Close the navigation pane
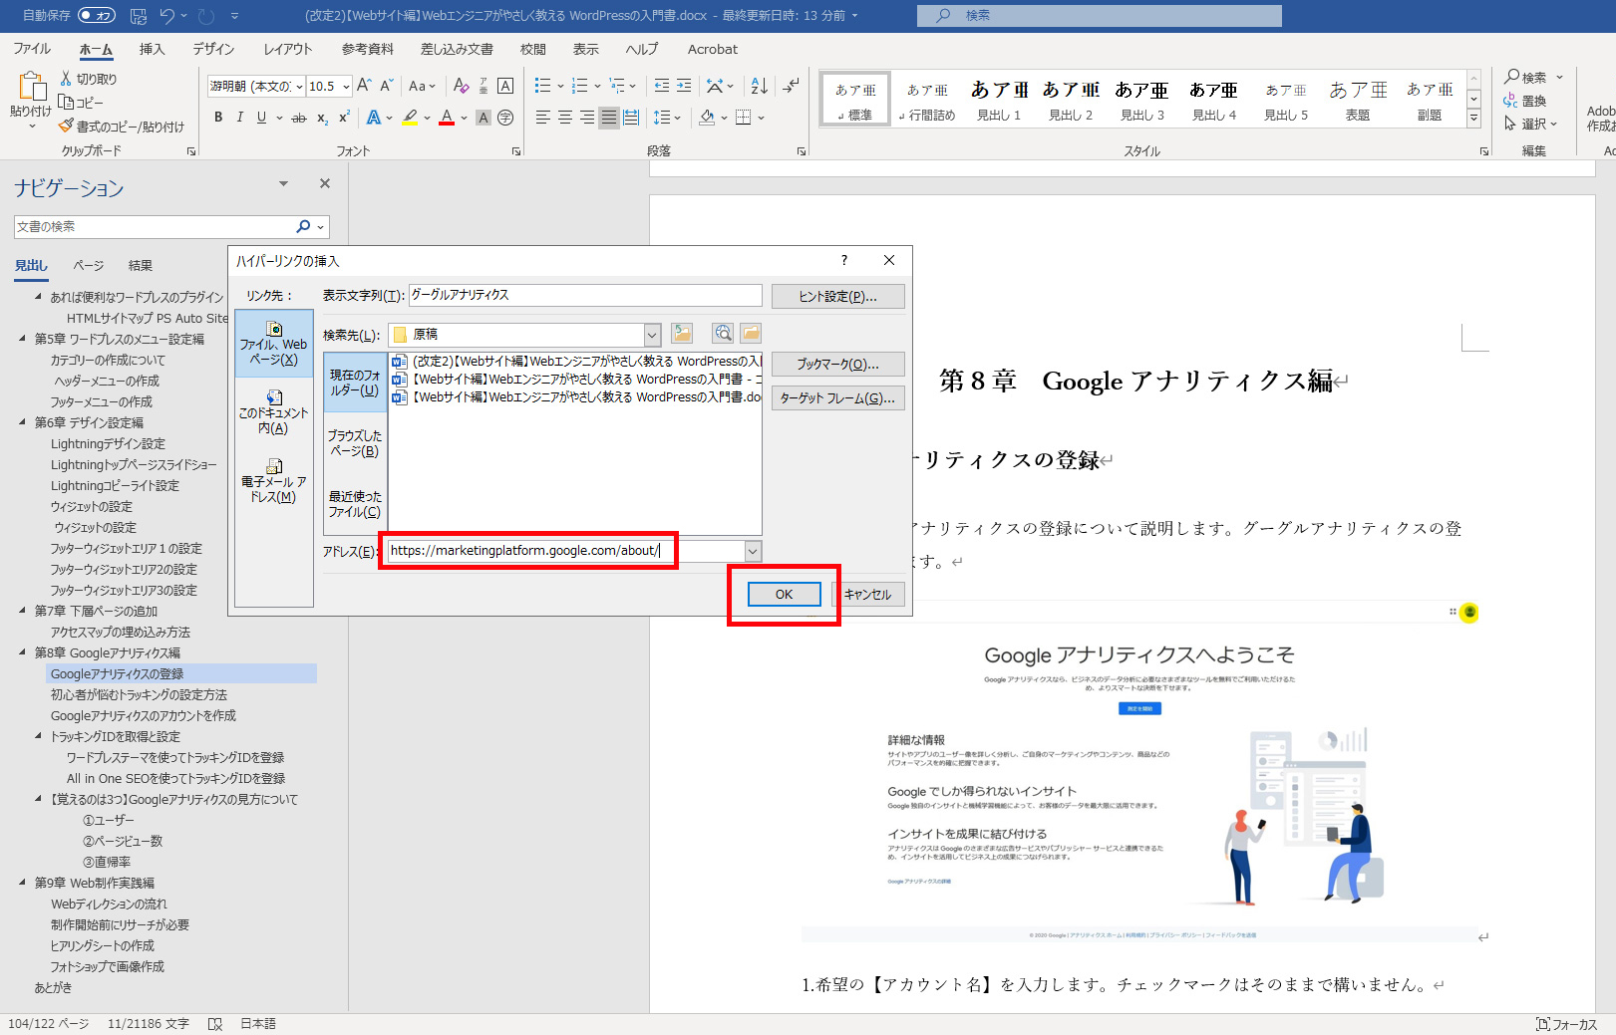Viewport: 1616px width, 1035px height. (325, 183)
